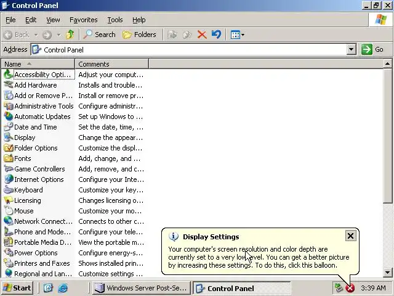394x296 pixels.
Task: Open the Add or Remove Programs icon
Action: coord(9,96)
